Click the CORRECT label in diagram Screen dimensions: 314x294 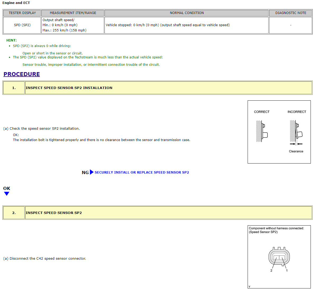262,112
